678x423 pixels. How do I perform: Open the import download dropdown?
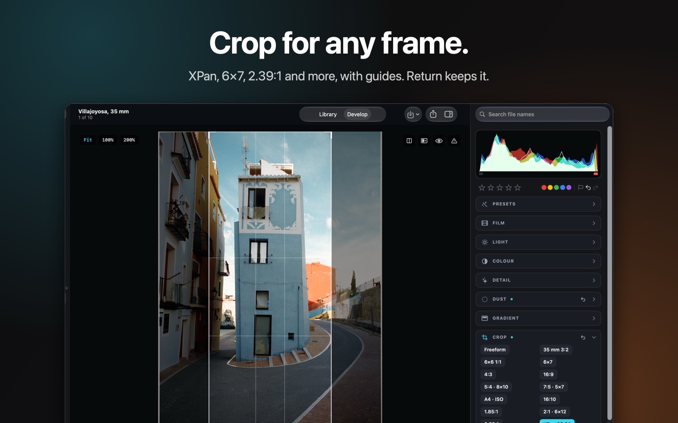click(413, 114)
